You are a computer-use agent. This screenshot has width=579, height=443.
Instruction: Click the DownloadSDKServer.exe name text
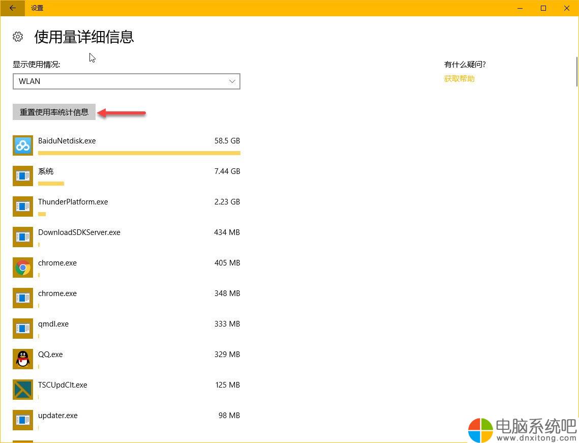coord(79,232)
